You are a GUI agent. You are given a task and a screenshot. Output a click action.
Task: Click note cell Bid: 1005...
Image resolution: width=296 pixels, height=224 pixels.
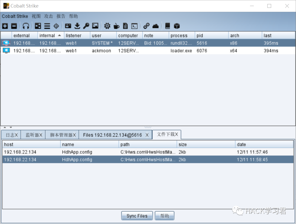coord(156,43)
